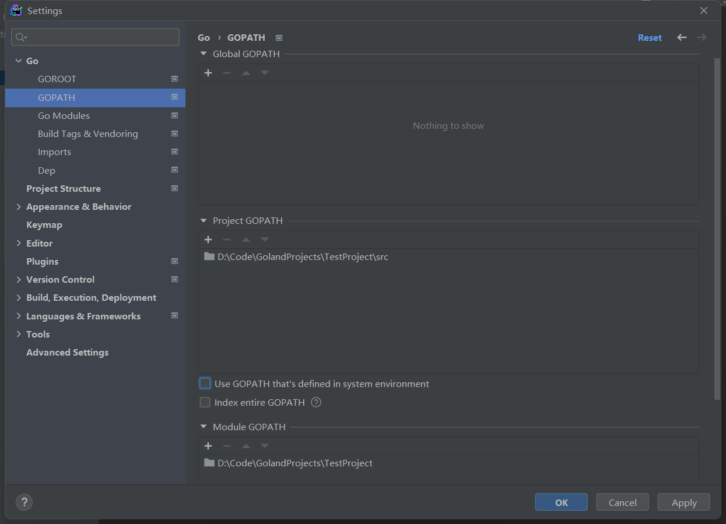Click the vertical scrollbar of settings panel
The height and width of the screenshot is (524, 726).
click(x=717, y=228)
